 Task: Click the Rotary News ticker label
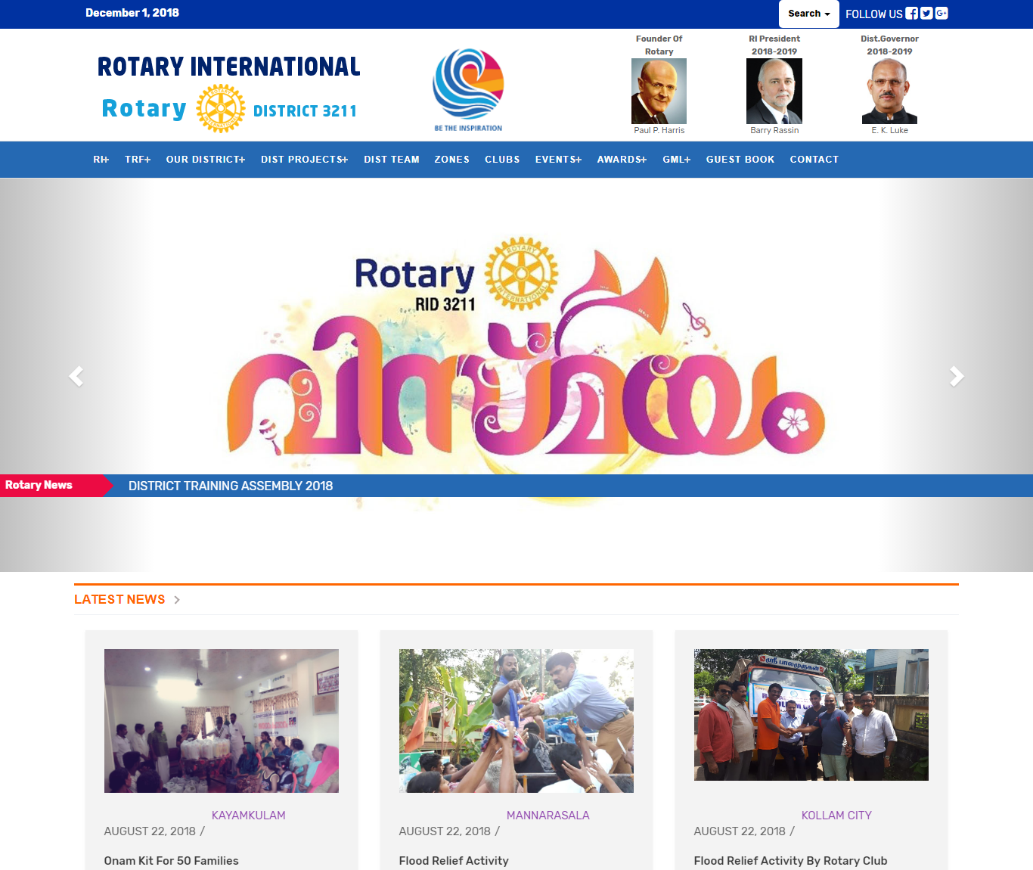pos(39,485)
